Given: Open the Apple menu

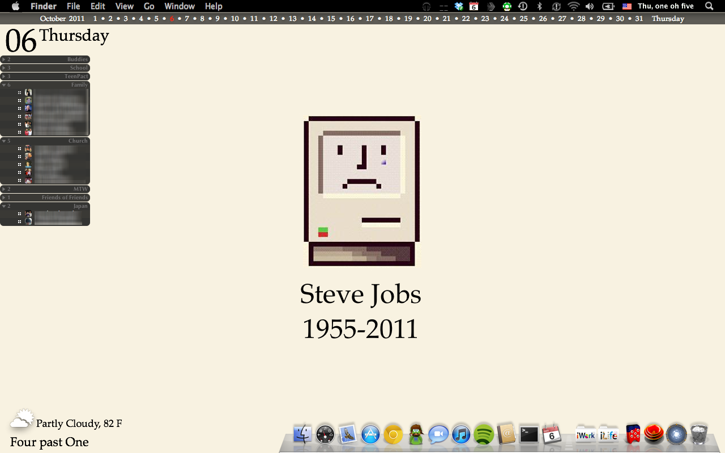Looking at the screenshot, I should 15,6.
